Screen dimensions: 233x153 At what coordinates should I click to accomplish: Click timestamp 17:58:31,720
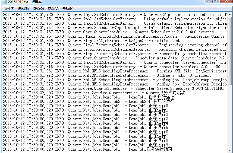pyautogui.click(x=40, y=15)
